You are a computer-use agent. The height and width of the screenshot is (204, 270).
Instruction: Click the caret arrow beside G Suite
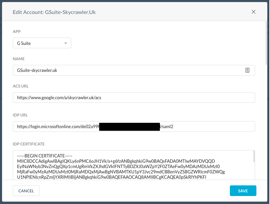point(66,43)
